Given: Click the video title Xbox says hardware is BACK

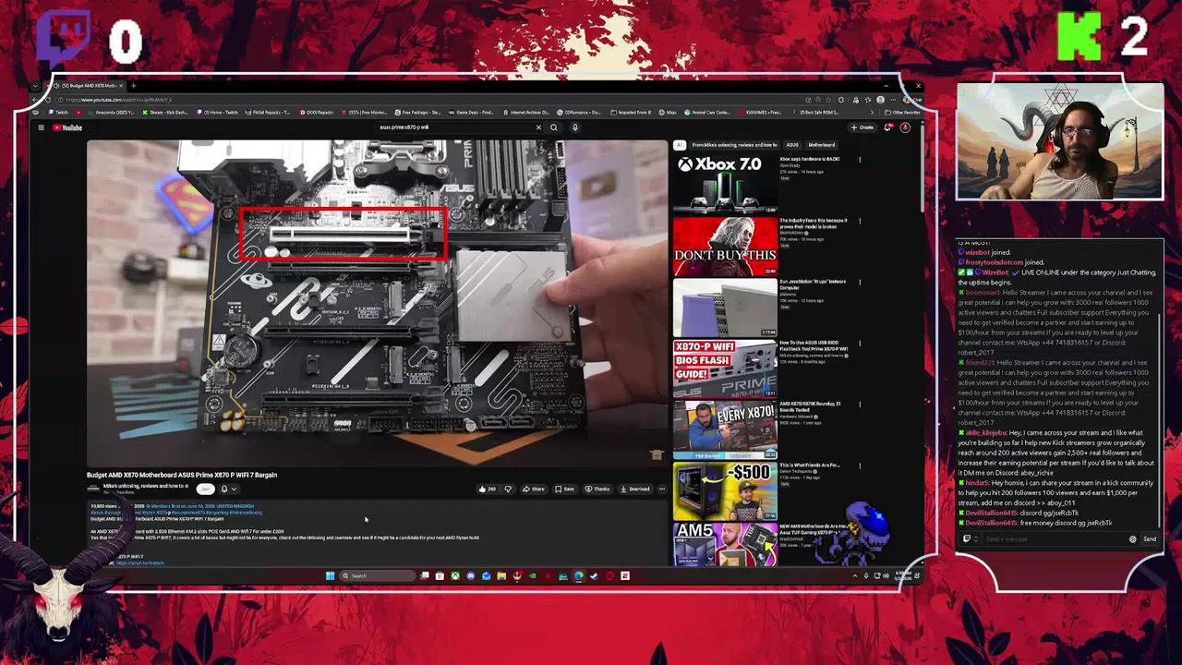Looking at the screenshot, I should (810, 159).
